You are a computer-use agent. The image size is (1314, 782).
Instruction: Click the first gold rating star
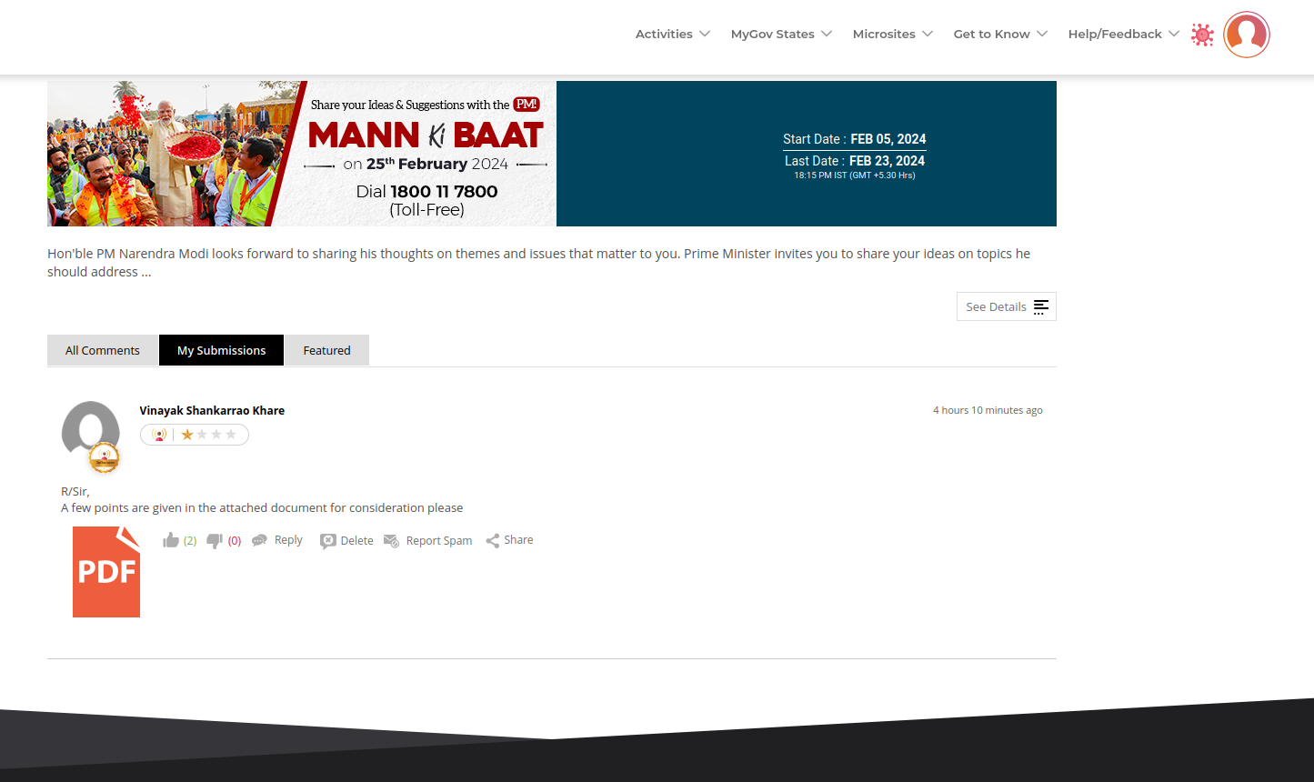pyautogui.click(x=187, y=435)
